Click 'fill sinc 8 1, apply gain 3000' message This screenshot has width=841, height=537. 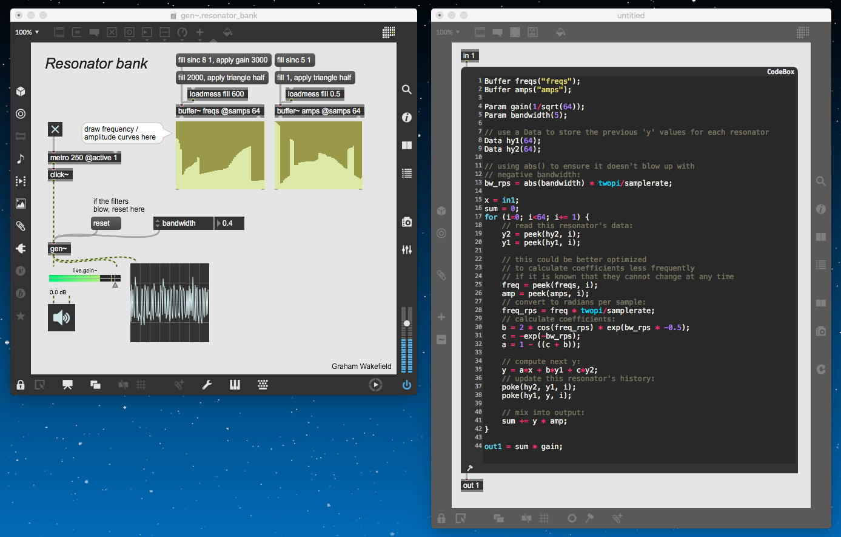point(223,60)
